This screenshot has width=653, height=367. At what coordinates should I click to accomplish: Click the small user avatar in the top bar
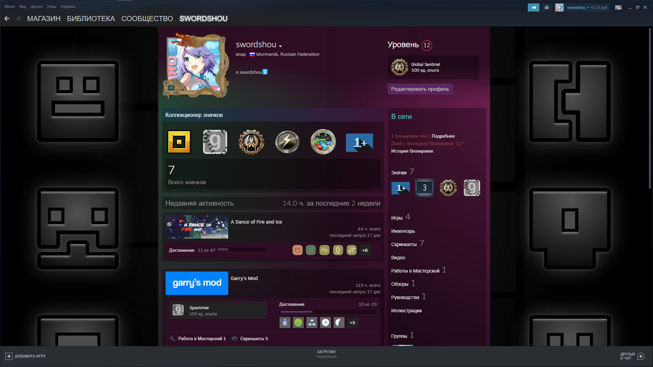click(x=559, y=7)
